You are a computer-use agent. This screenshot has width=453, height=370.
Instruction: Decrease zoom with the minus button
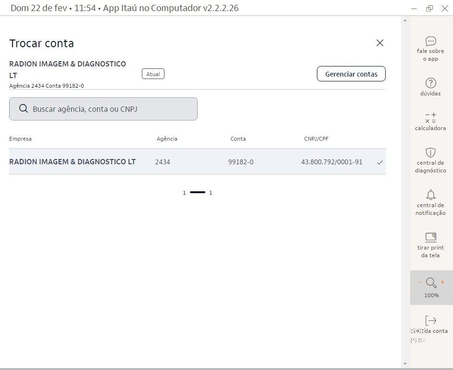click(x=419, y=283)
